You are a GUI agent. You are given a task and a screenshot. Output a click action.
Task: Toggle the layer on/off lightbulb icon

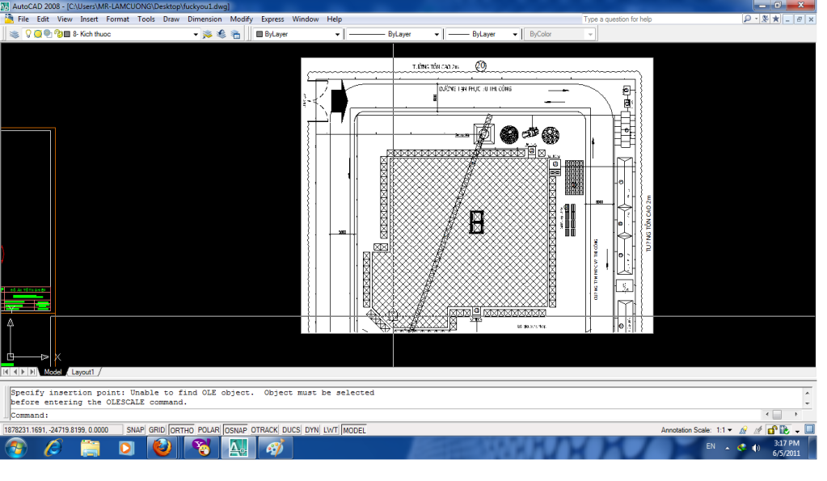[x=28, y=34]
